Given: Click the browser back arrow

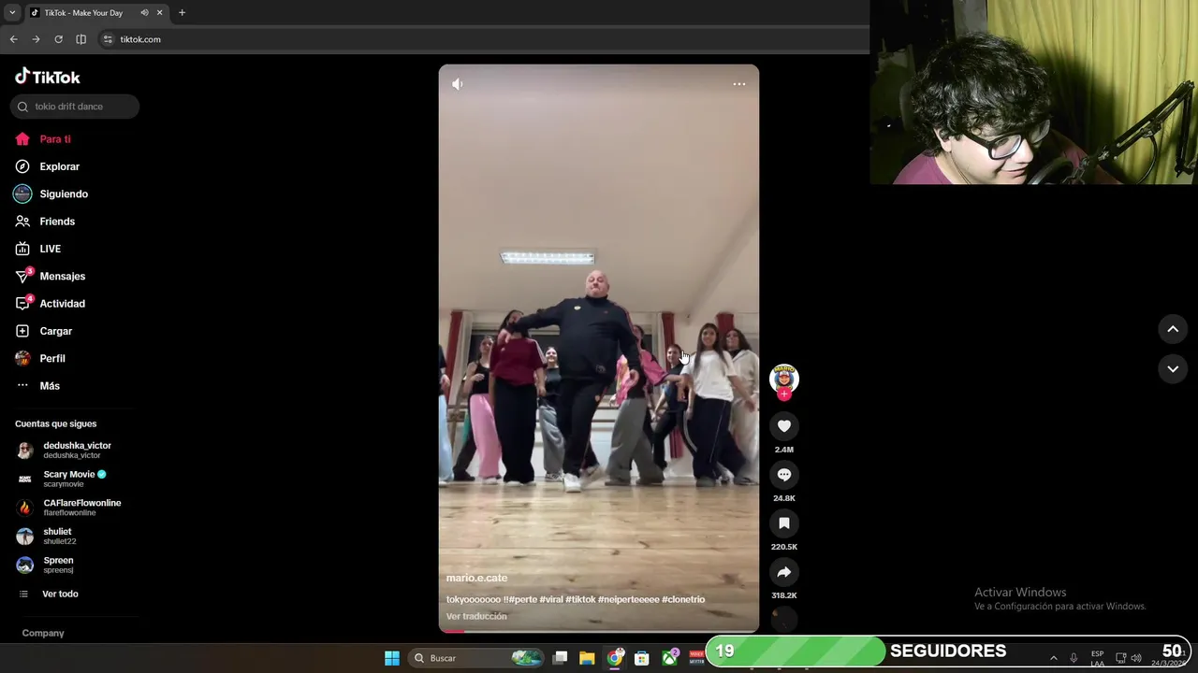Looking at the screenshot, I should click(13, 39).
